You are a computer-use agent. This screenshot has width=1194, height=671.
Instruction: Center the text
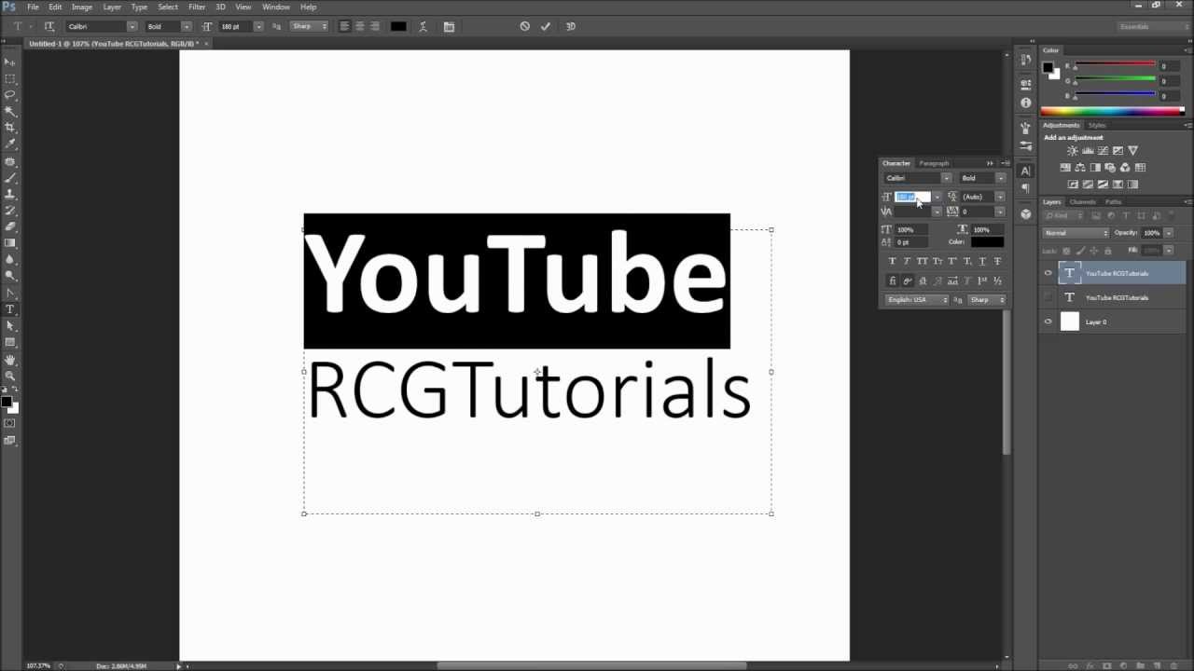(x=359, y=26)
